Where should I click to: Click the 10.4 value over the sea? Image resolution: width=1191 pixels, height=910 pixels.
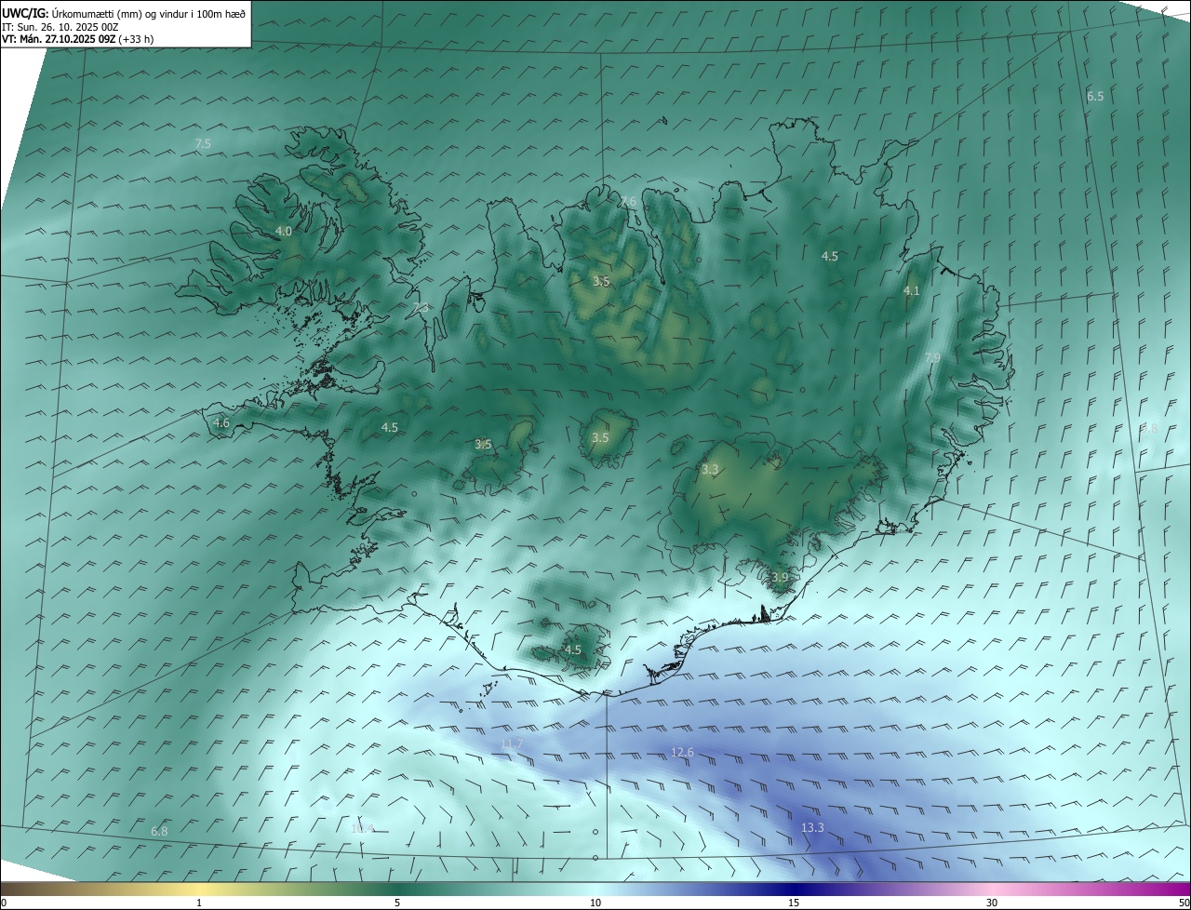[x=363, y=828]
